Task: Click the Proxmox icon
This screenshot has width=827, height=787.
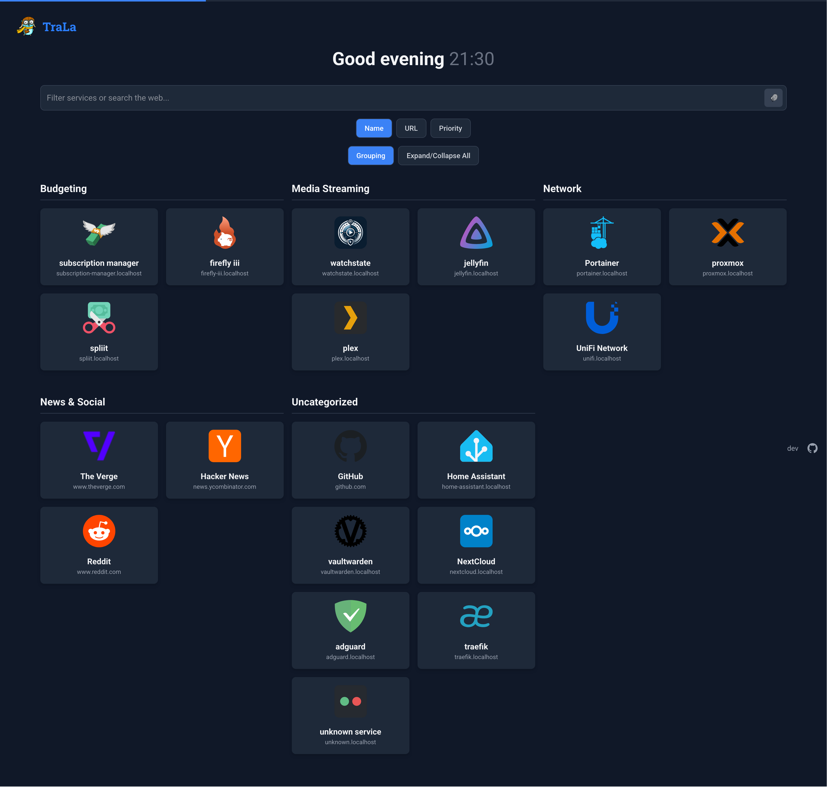Action: 728,233
